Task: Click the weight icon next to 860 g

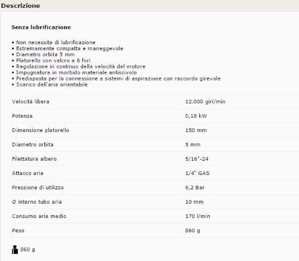Action: click(15, 250)
